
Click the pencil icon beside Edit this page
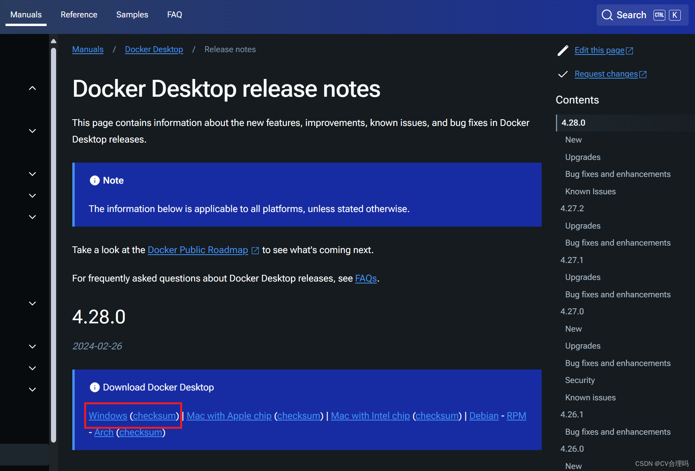point(563,51)
